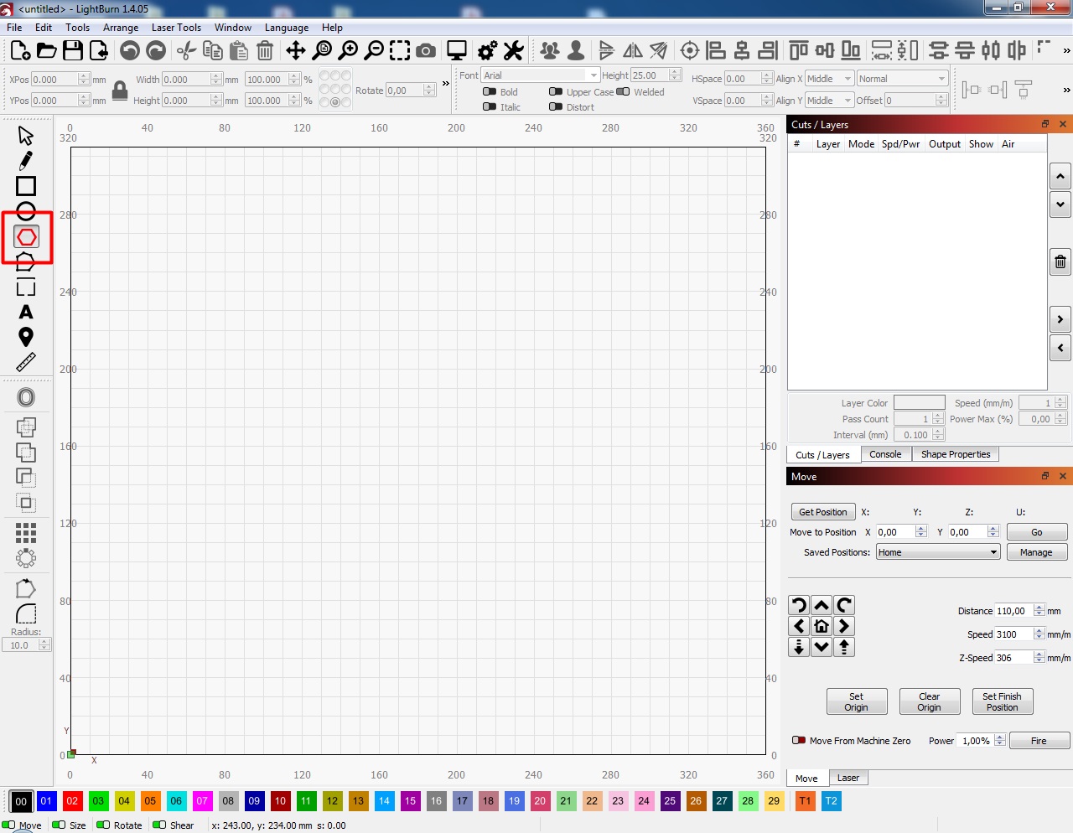Image resolution: width=1073 pixels, height=833 pixels.
Task: Click the Delete trash icon in toolbar
Action: coord(265,51)
